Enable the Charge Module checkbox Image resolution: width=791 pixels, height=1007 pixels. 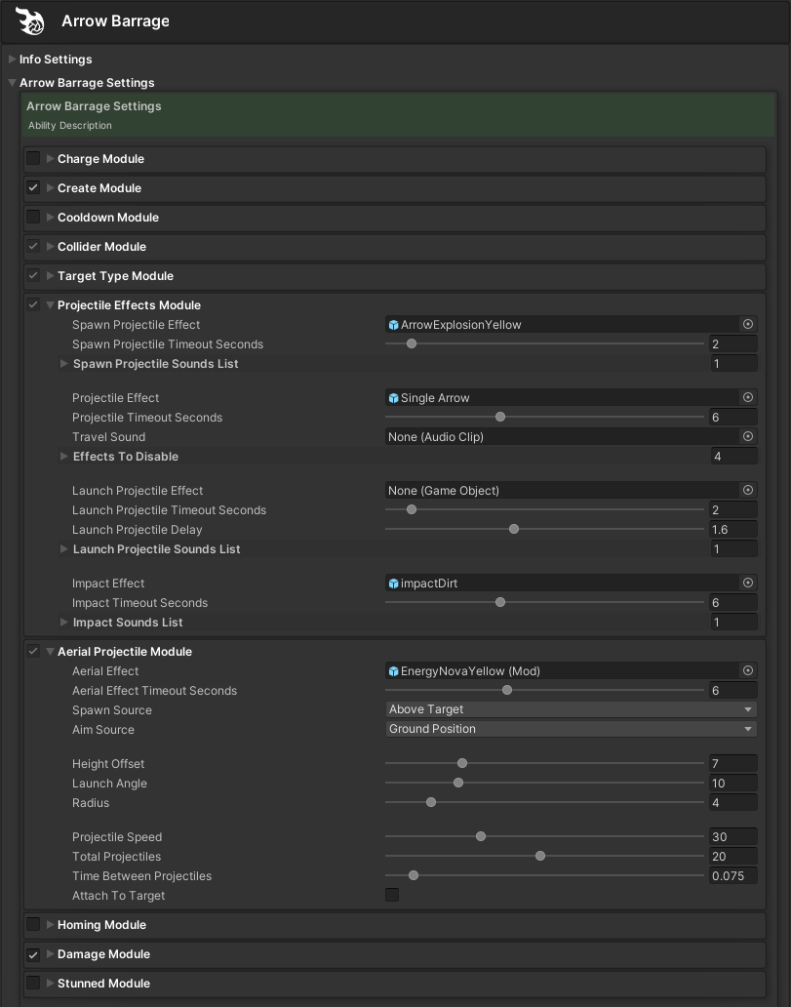(33, 159)
